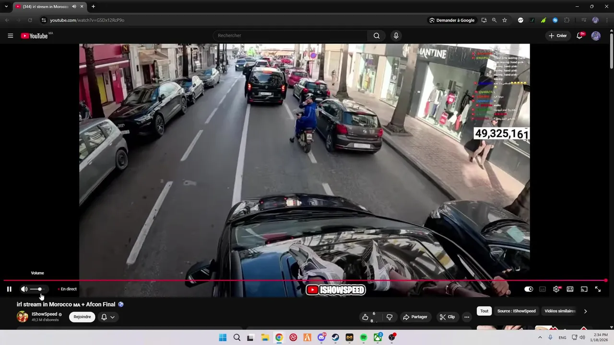The image size is (614, 345).
Task: Open a new browser tab
Action: pos(93,6)
